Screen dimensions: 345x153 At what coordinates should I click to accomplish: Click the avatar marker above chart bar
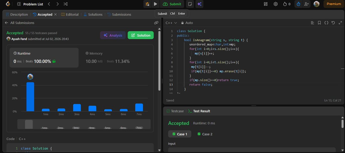coord(30,77)
